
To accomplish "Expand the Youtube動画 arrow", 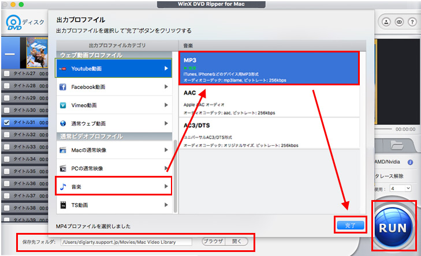I will [x=166, y=69].
